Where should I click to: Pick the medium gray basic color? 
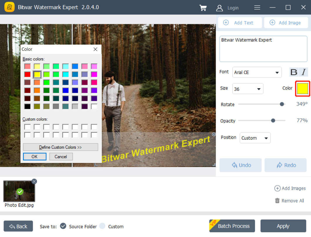click(56, 106)
